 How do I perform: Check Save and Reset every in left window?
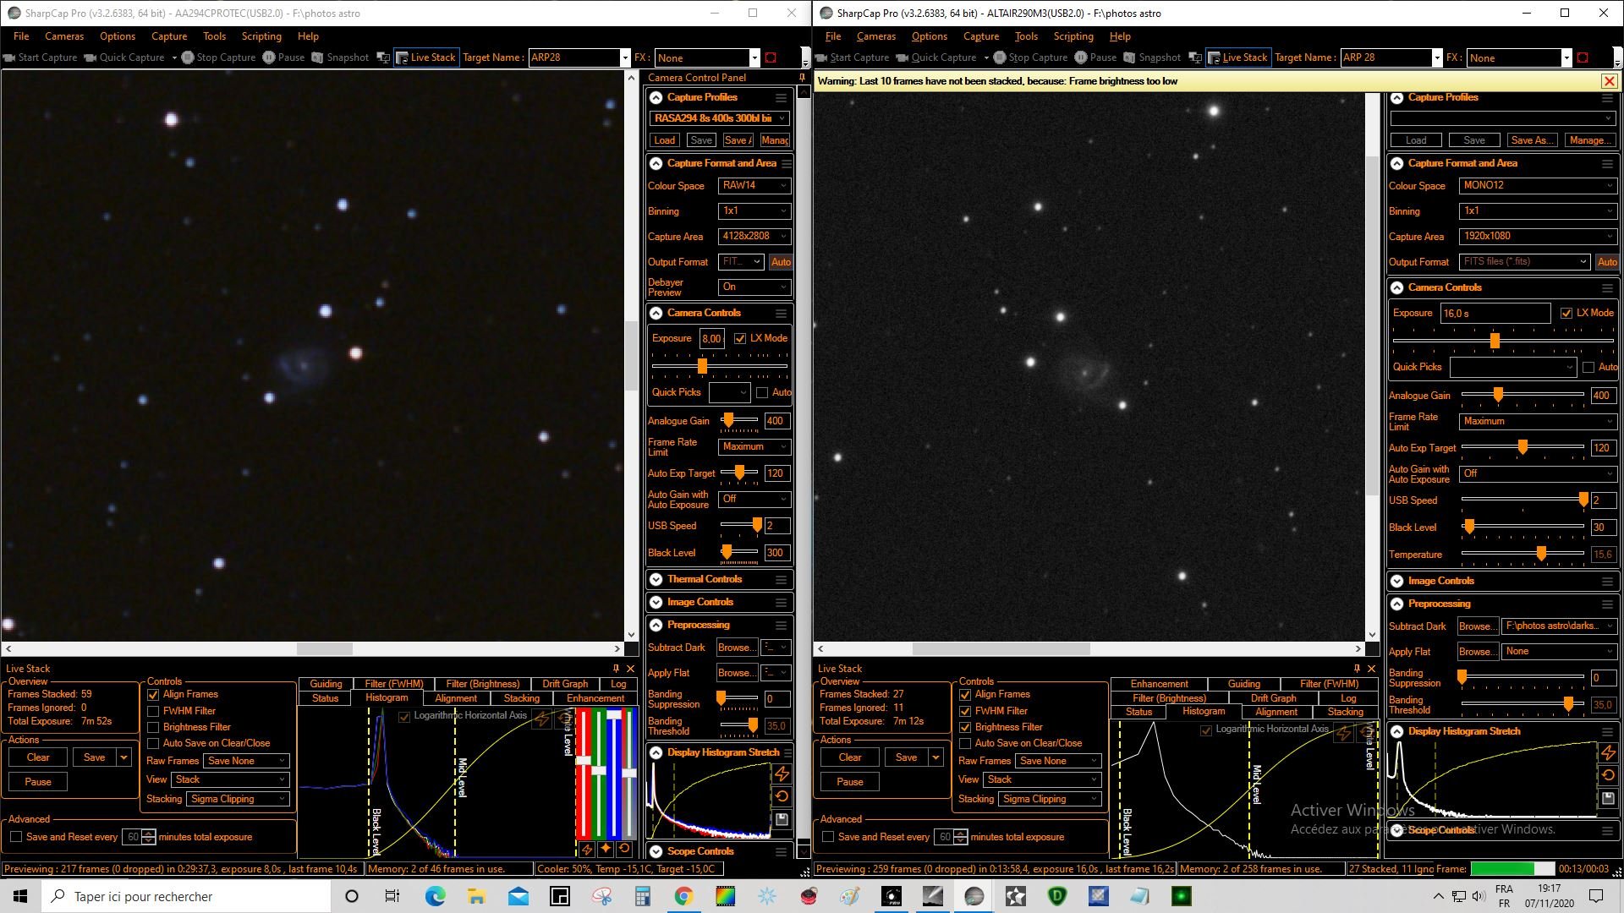(x=16, y=837)
